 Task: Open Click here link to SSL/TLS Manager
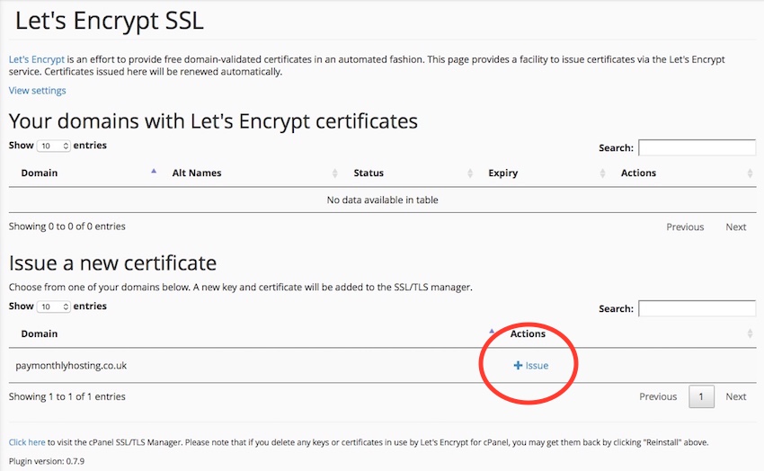pos(27,442)
